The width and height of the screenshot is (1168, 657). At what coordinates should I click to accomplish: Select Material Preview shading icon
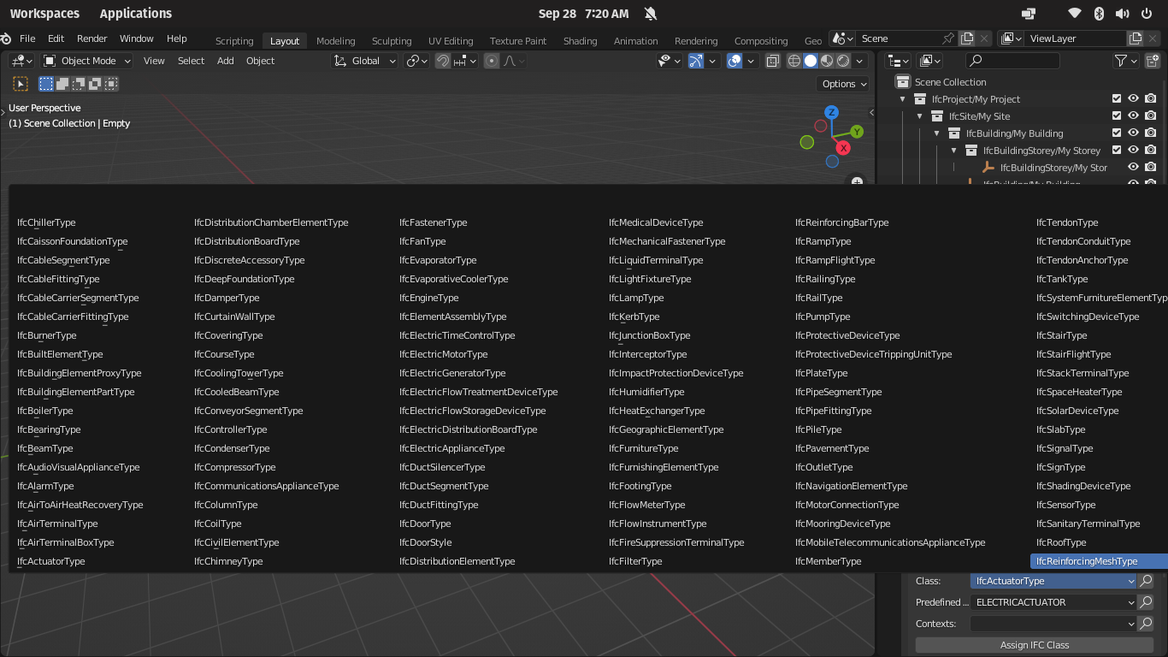(x=826, y=61)
